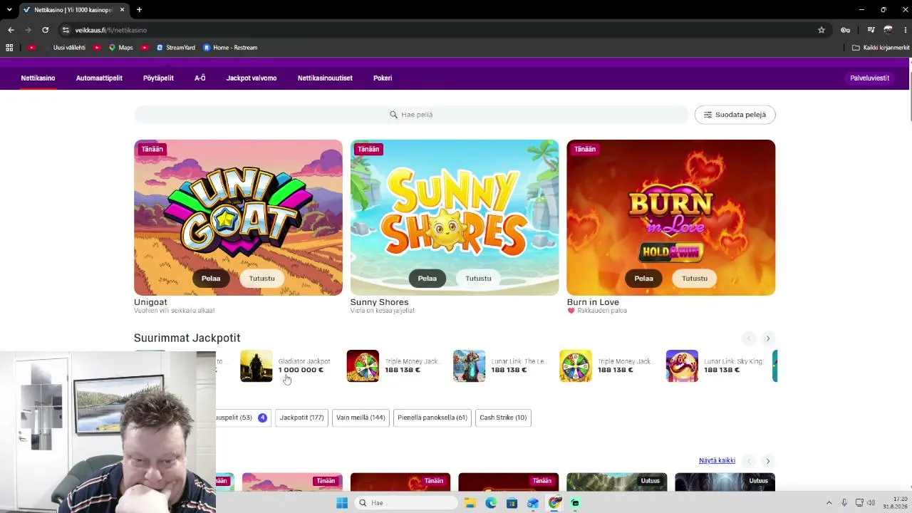Select the Nettikasino navigation tab
The image size is (912, 513).
[x=38, y=78]
